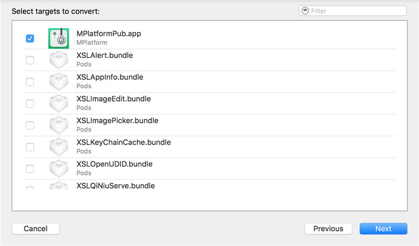Enable the XSLAlert.bundle checkbox
Viewport: 419px width, 246px height.
pyautogui.click(x=30, y=60)
